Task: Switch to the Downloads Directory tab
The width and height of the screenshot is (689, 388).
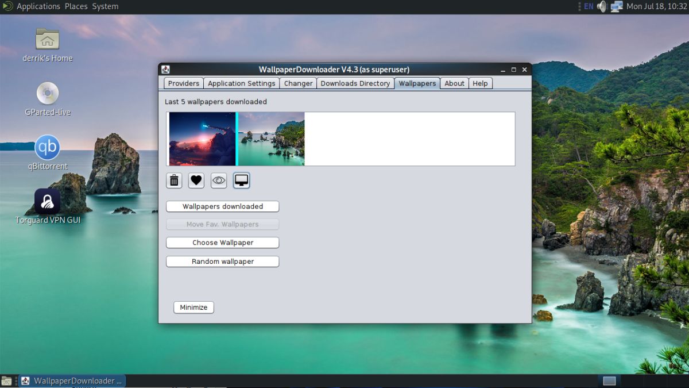Action: pos(355,83)
